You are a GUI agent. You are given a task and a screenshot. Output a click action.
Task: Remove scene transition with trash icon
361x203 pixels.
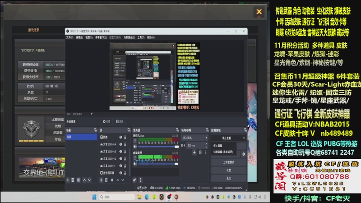(x=200, y=152)
